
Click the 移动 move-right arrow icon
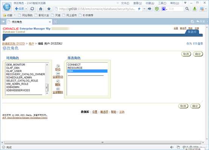[58, 66]
